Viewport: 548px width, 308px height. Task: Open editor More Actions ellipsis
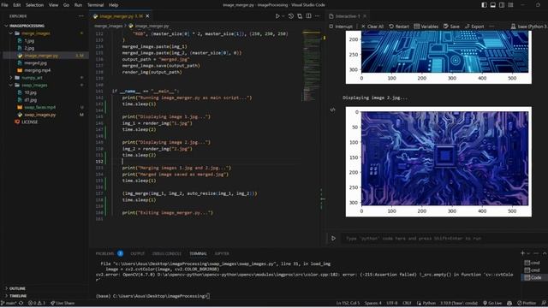318,16
